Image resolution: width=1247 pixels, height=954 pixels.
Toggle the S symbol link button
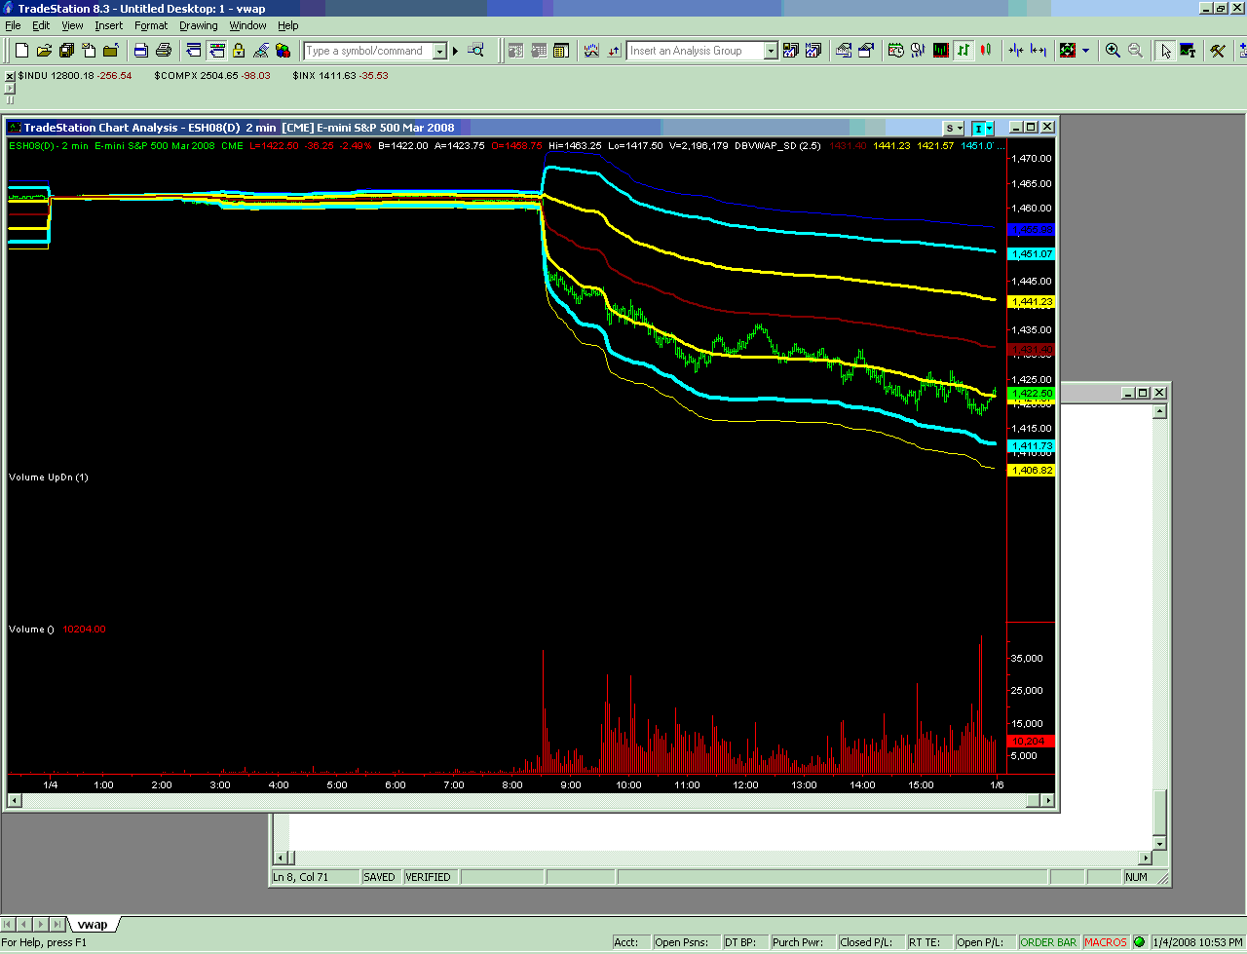(x=954, y=128)
